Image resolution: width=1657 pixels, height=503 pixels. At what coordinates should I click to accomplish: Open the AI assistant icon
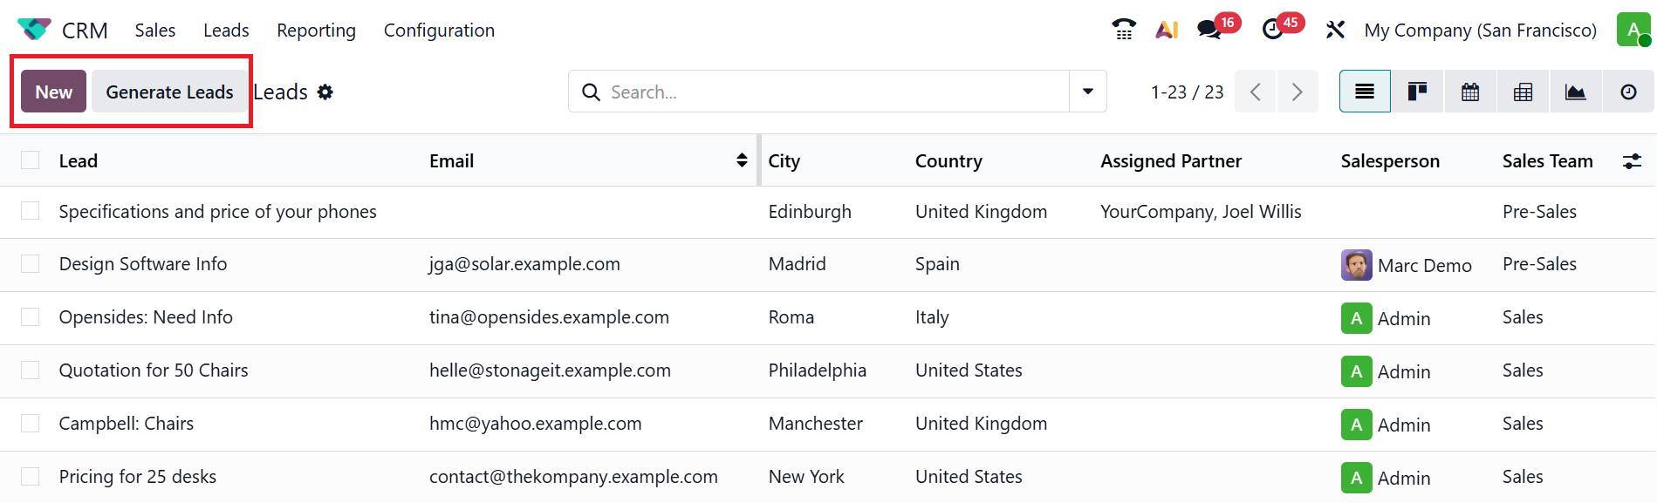tap(1167, 30)
